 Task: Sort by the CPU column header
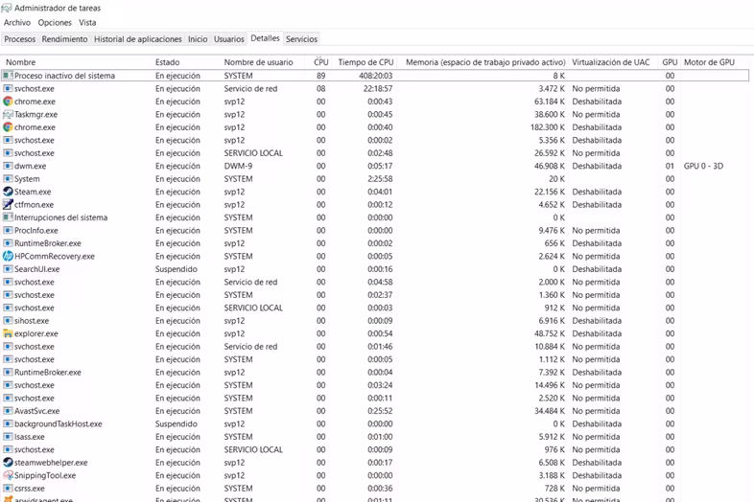tap(321, 62)
